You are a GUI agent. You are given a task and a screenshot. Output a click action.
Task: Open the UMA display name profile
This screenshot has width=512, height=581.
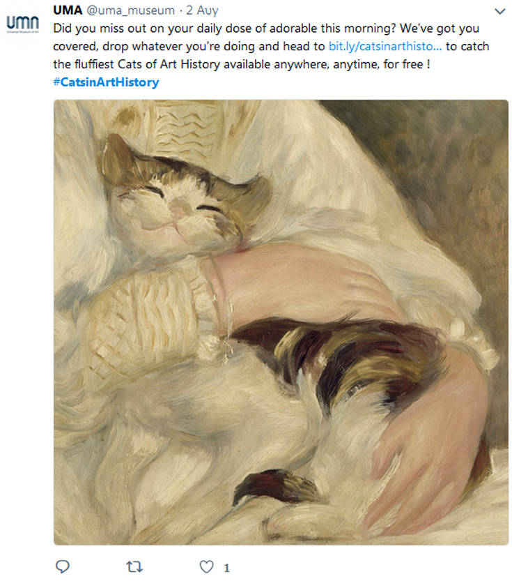pyautogui.click(x=67, y=10)
